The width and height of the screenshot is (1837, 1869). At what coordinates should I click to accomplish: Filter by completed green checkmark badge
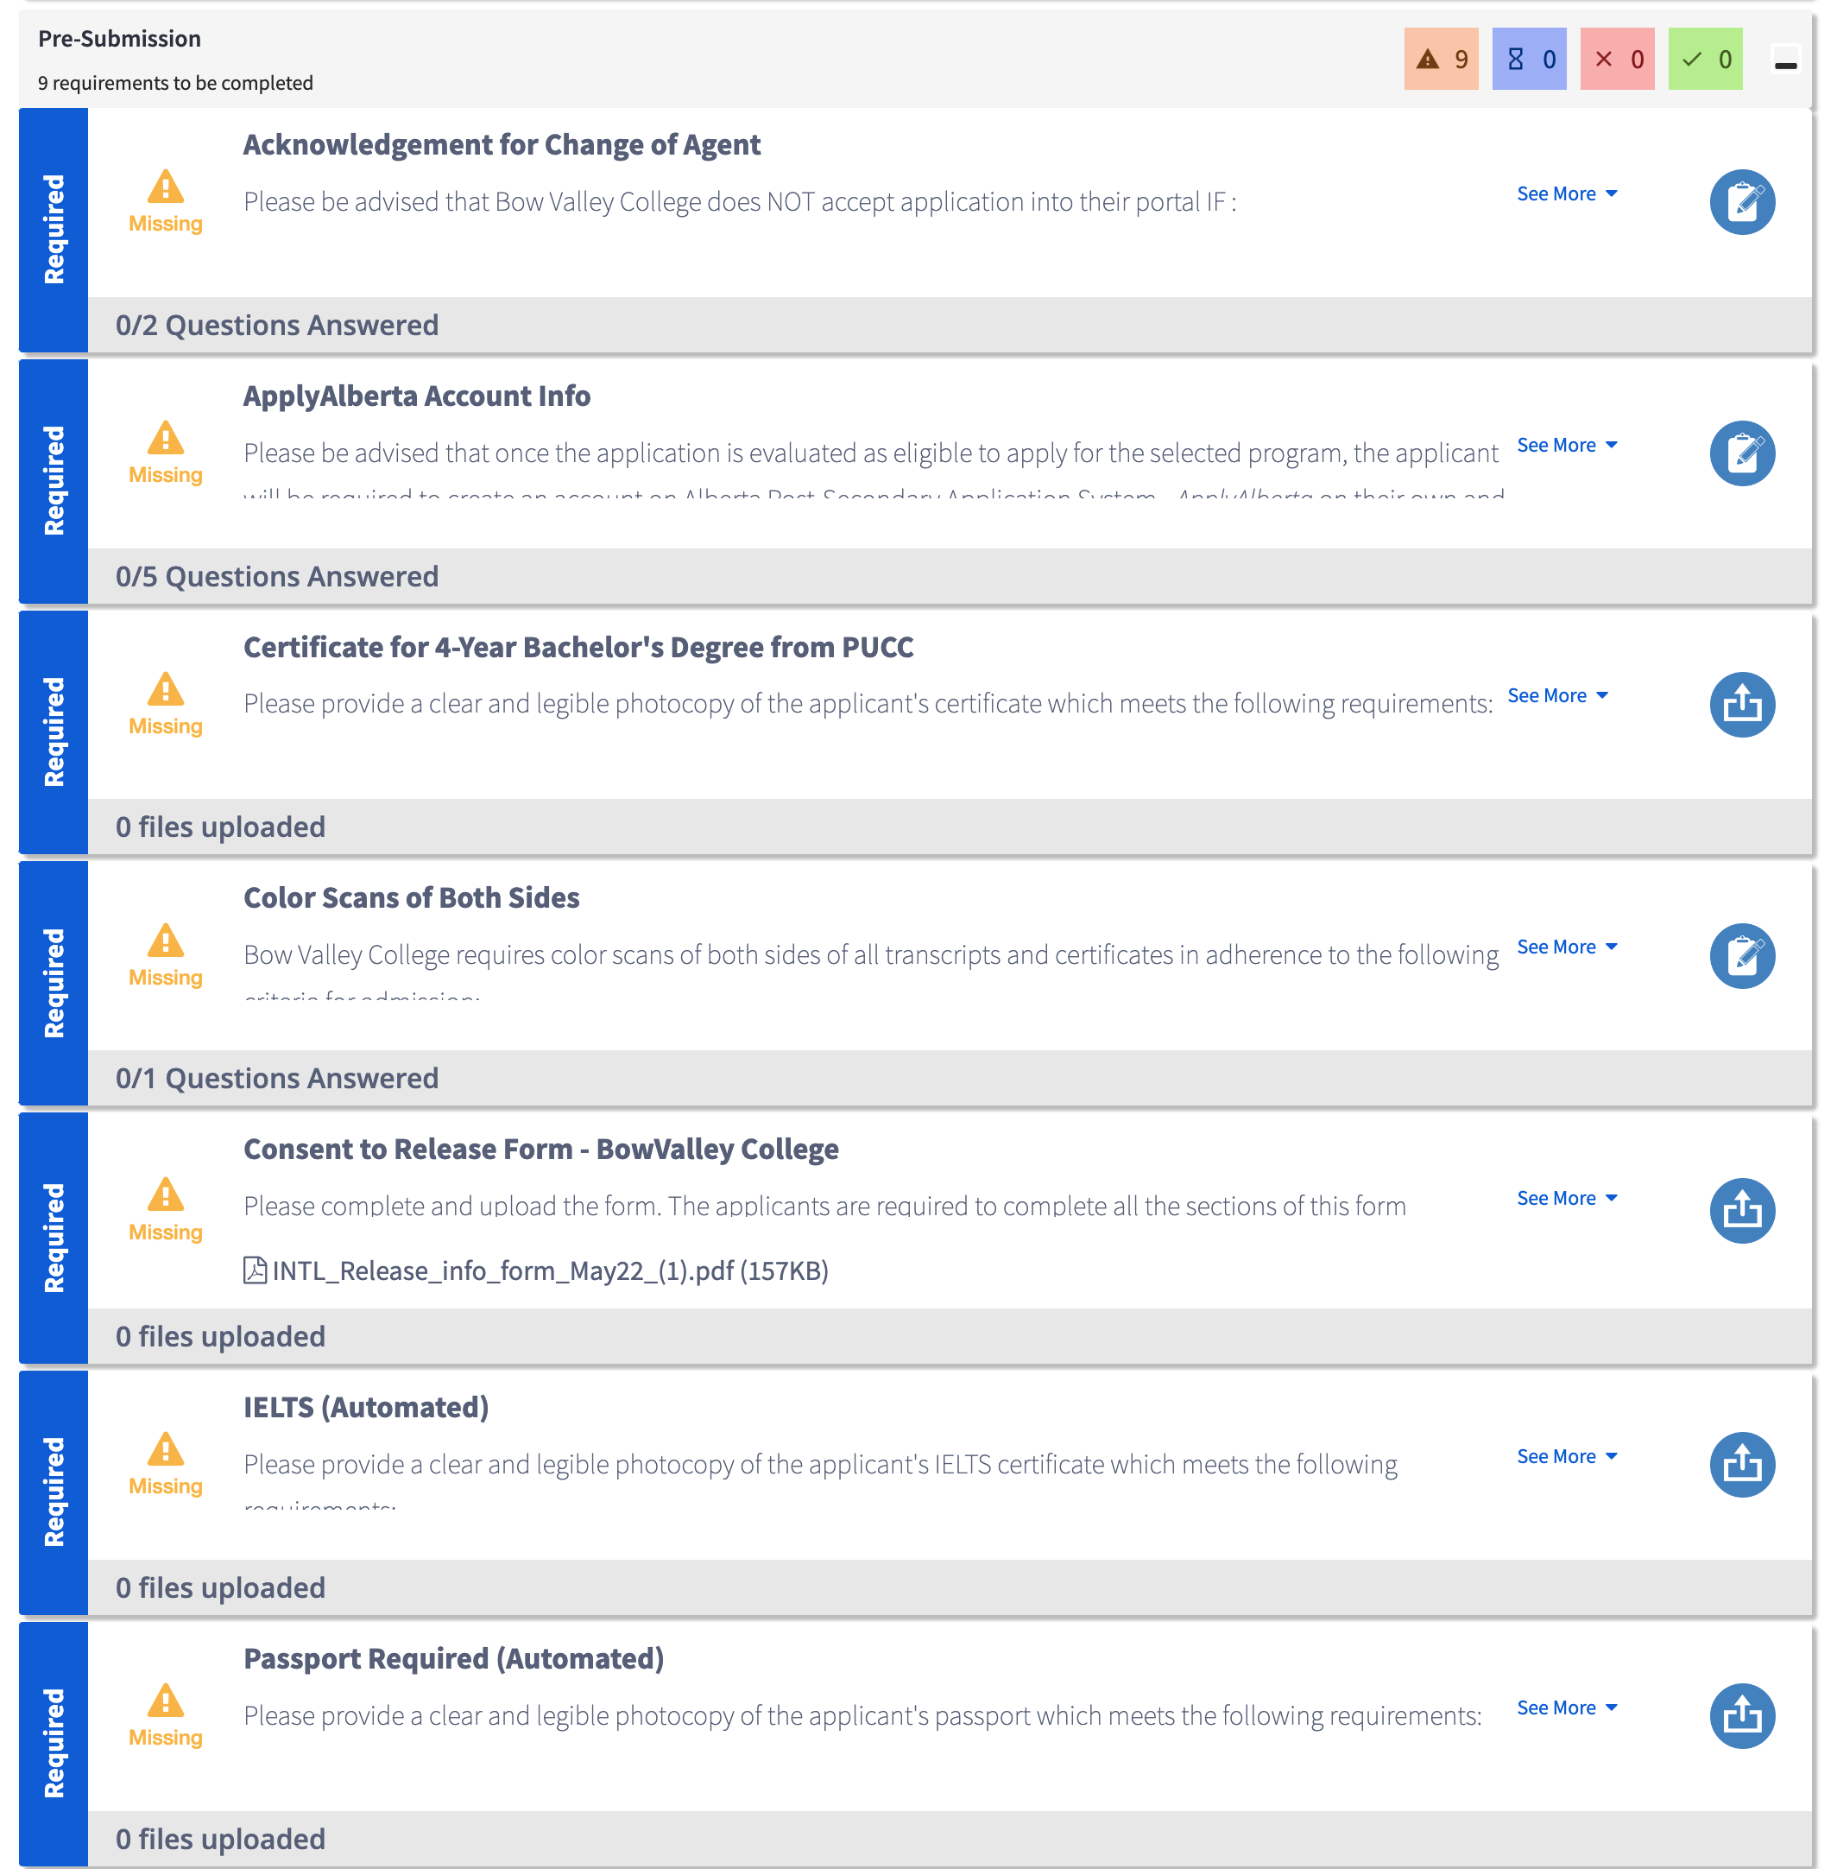(x=1705, y=59)
